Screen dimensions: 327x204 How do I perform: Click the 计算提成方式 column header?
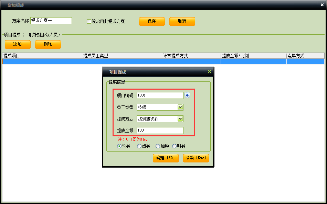(191, 56)
